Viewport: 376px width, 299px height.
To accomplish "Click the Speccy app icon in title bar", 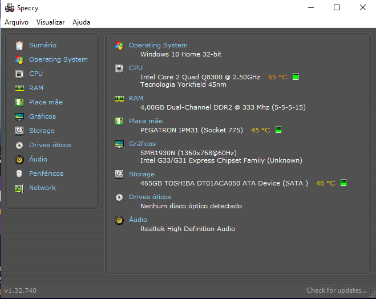I will pyautogui.click(x=10, y=7).
